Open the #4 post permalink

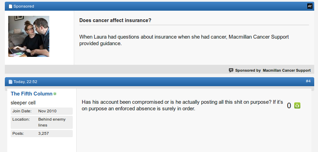308,81
